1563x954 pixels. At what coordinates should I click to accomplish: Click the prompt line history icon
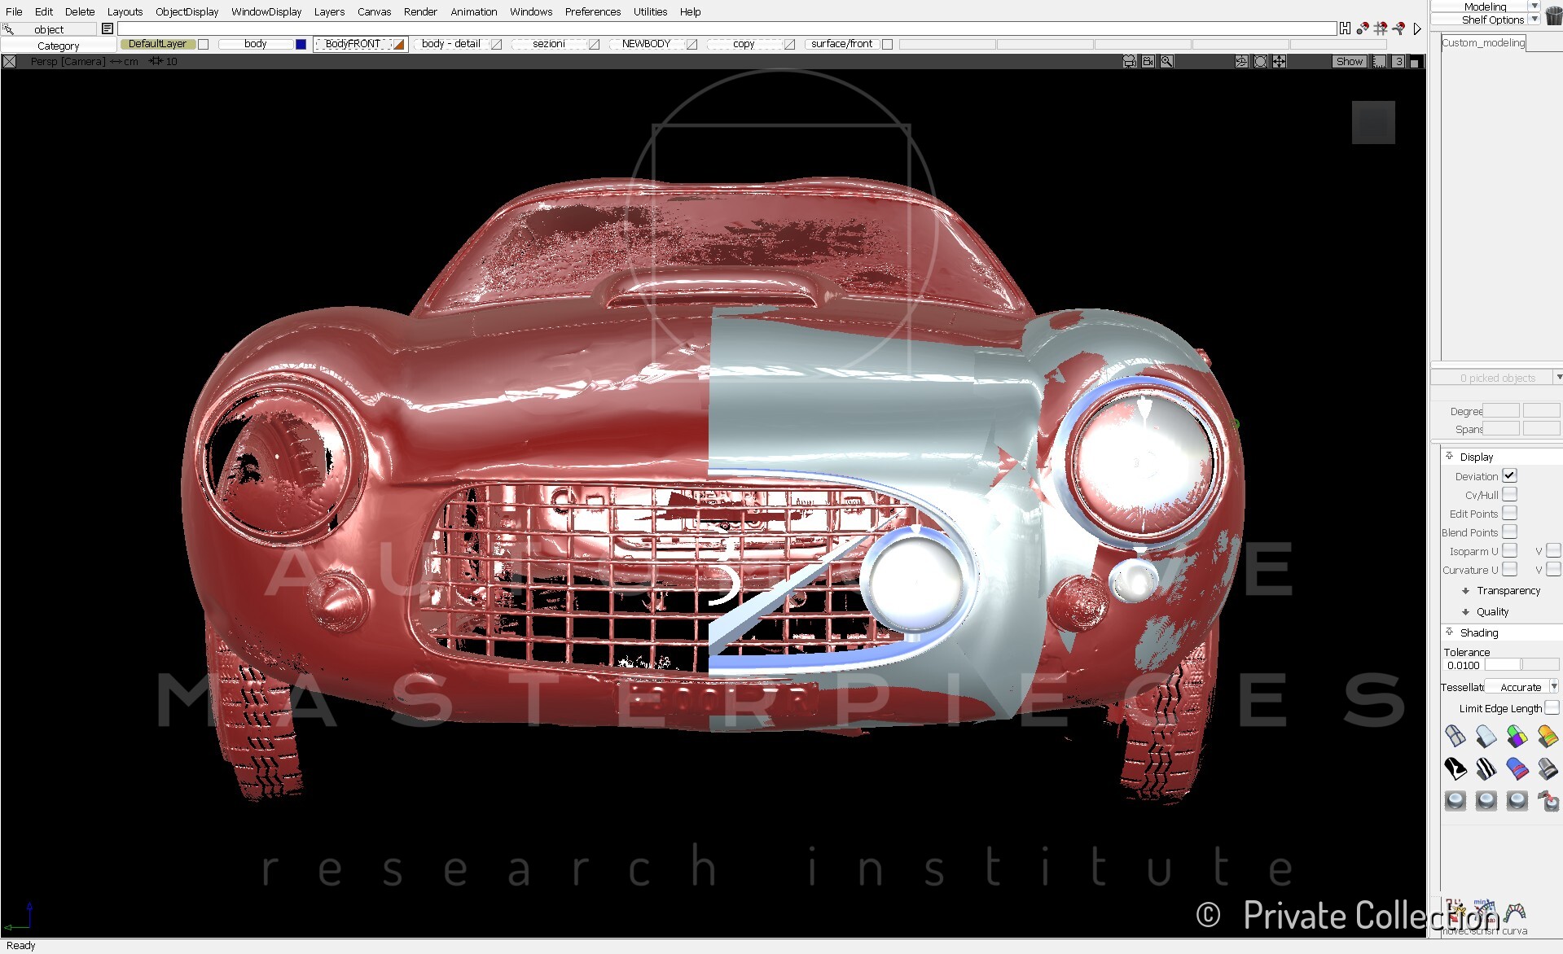coord(108,28)
